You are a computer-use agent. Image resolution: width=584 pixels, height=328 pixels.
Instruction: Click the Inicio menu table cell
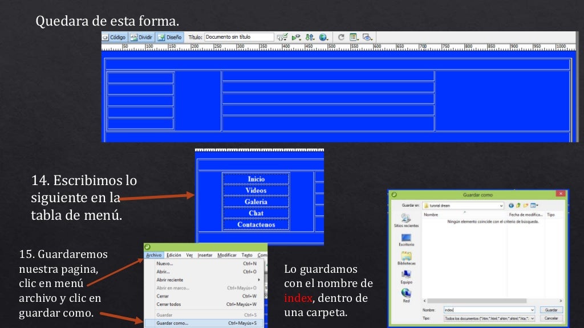256,179
